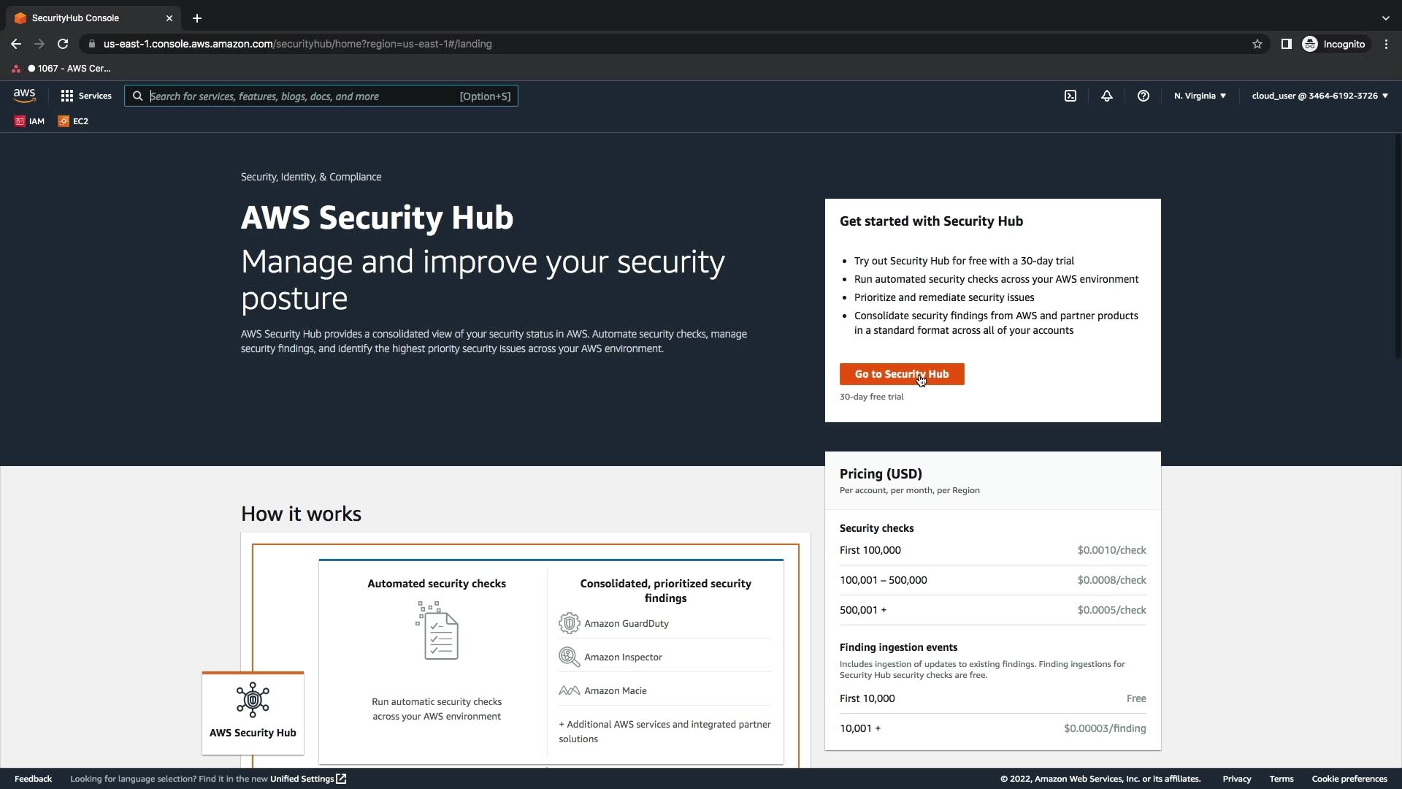Open the notifications bell
Screen dimensions: 1402x789
click(1107, 96)
